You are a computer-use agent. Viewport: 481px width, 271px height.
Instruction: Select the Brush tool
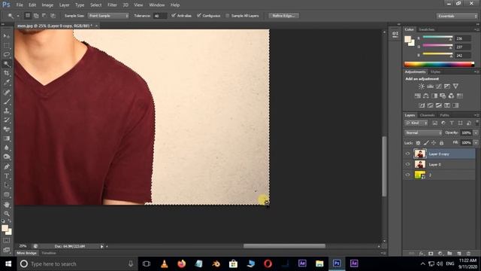tap(7, 102)
